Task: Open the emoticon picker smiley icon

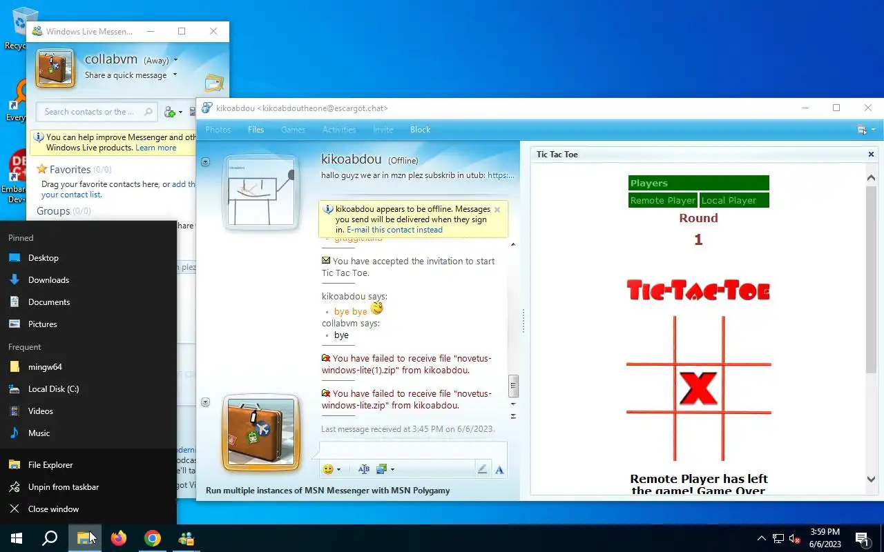Action: click(x=327, y=469)
